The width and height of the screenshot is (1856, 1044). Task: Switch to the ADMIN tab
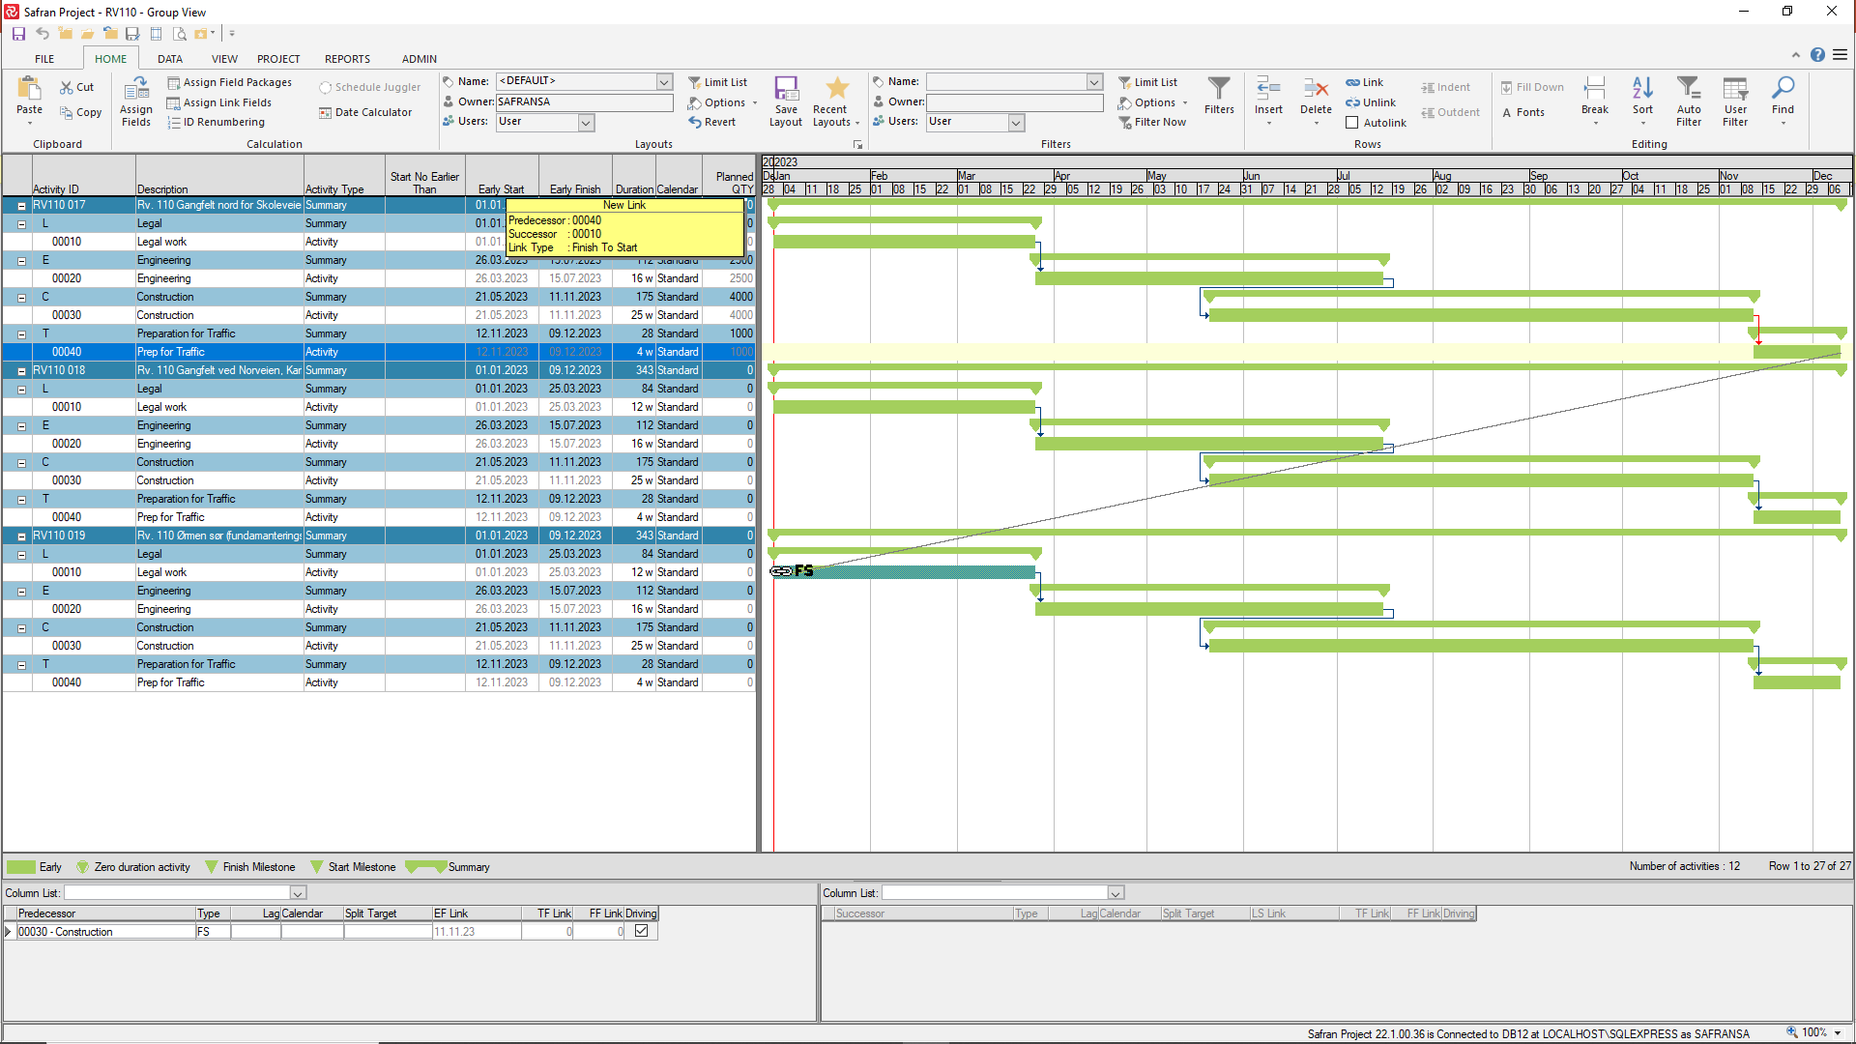coord(420,59)
